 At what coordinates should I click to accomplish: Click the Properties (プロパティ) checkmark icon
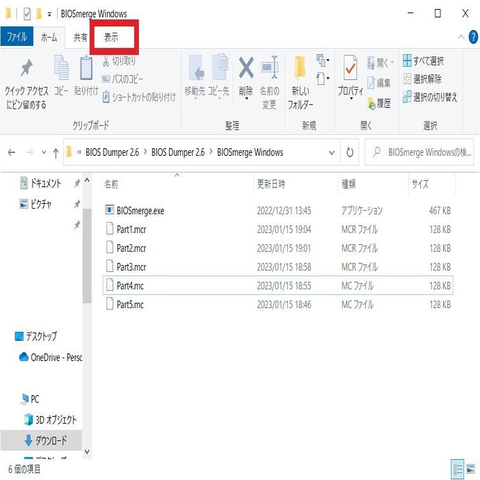coord(350,67)
